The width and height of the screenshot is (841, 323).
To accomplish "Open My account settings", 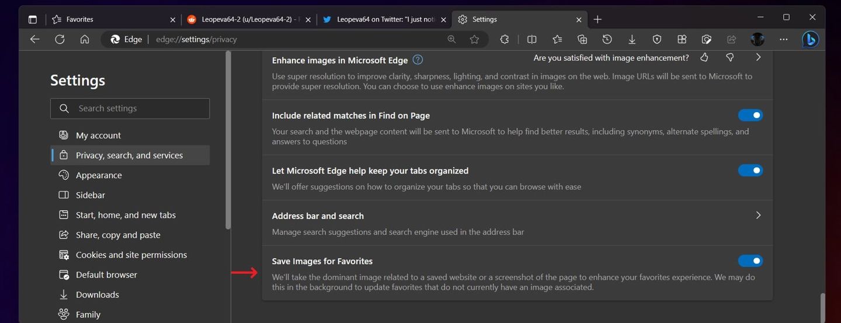I will (130, 135).
